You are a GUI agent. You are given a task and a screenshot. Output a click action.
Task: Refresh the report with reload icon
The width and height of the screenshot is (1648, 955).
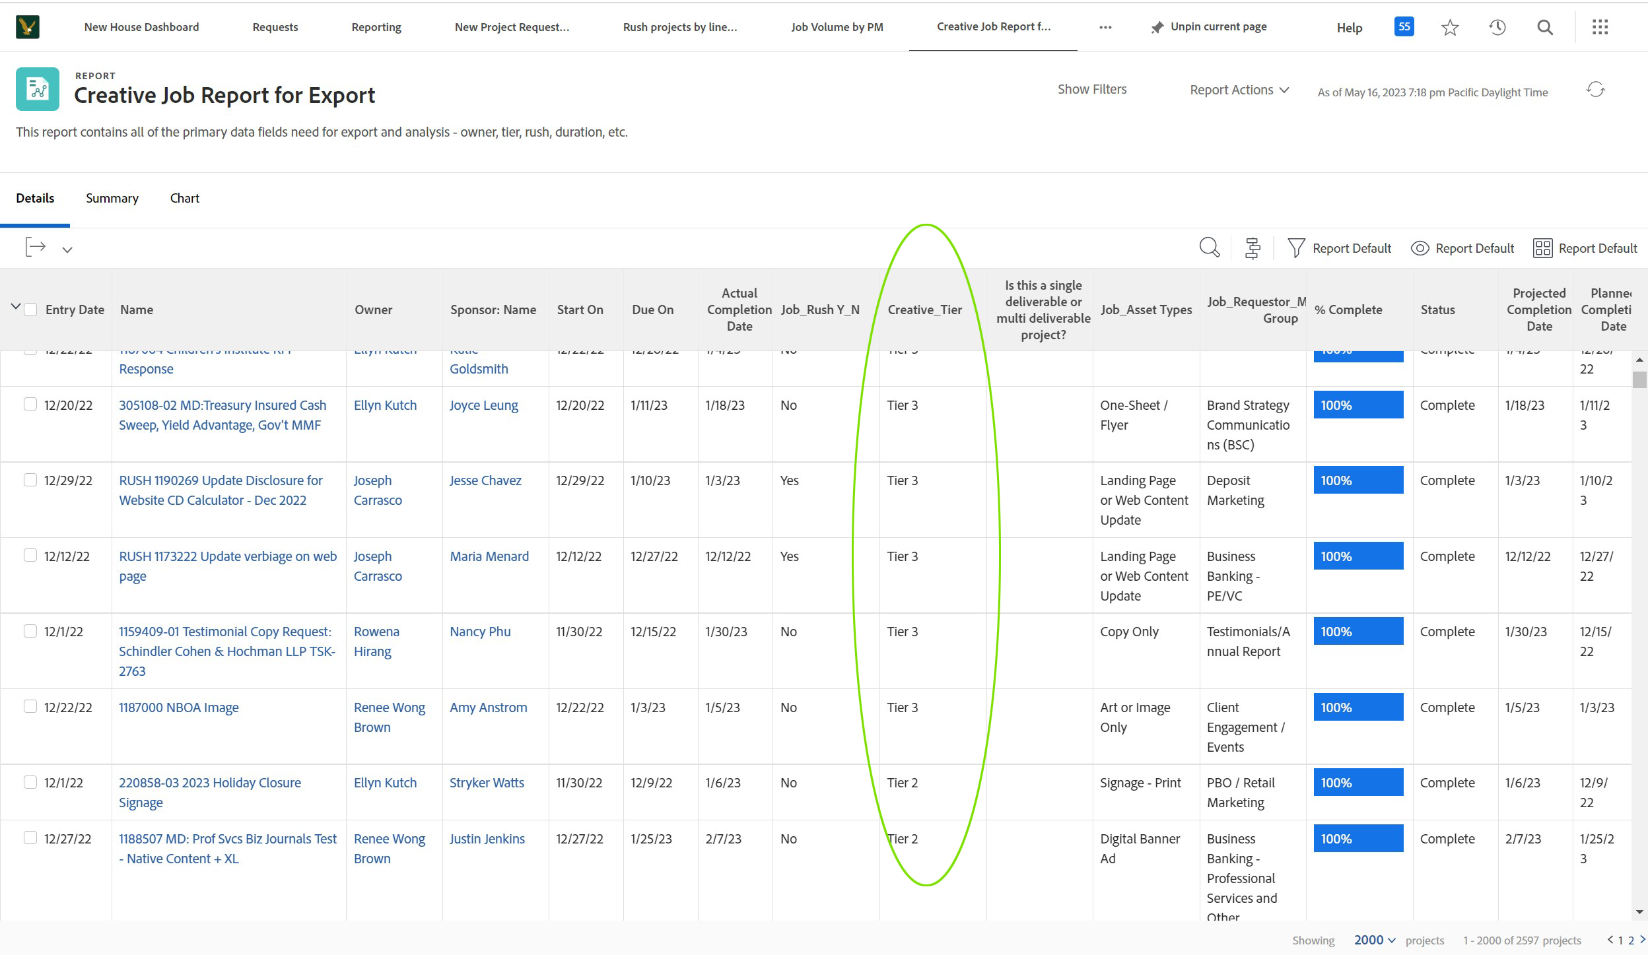click(x=1596, y=90)
